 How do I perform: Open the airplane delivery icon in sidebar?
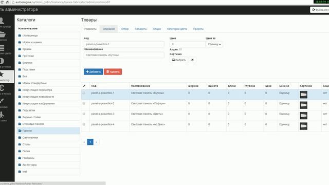(2, 115)
